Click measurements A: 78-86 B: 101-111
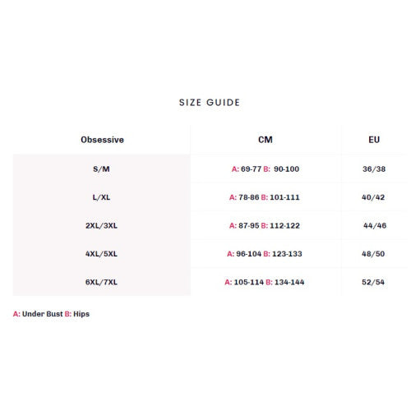411x411 pixels. click(265, 197)
